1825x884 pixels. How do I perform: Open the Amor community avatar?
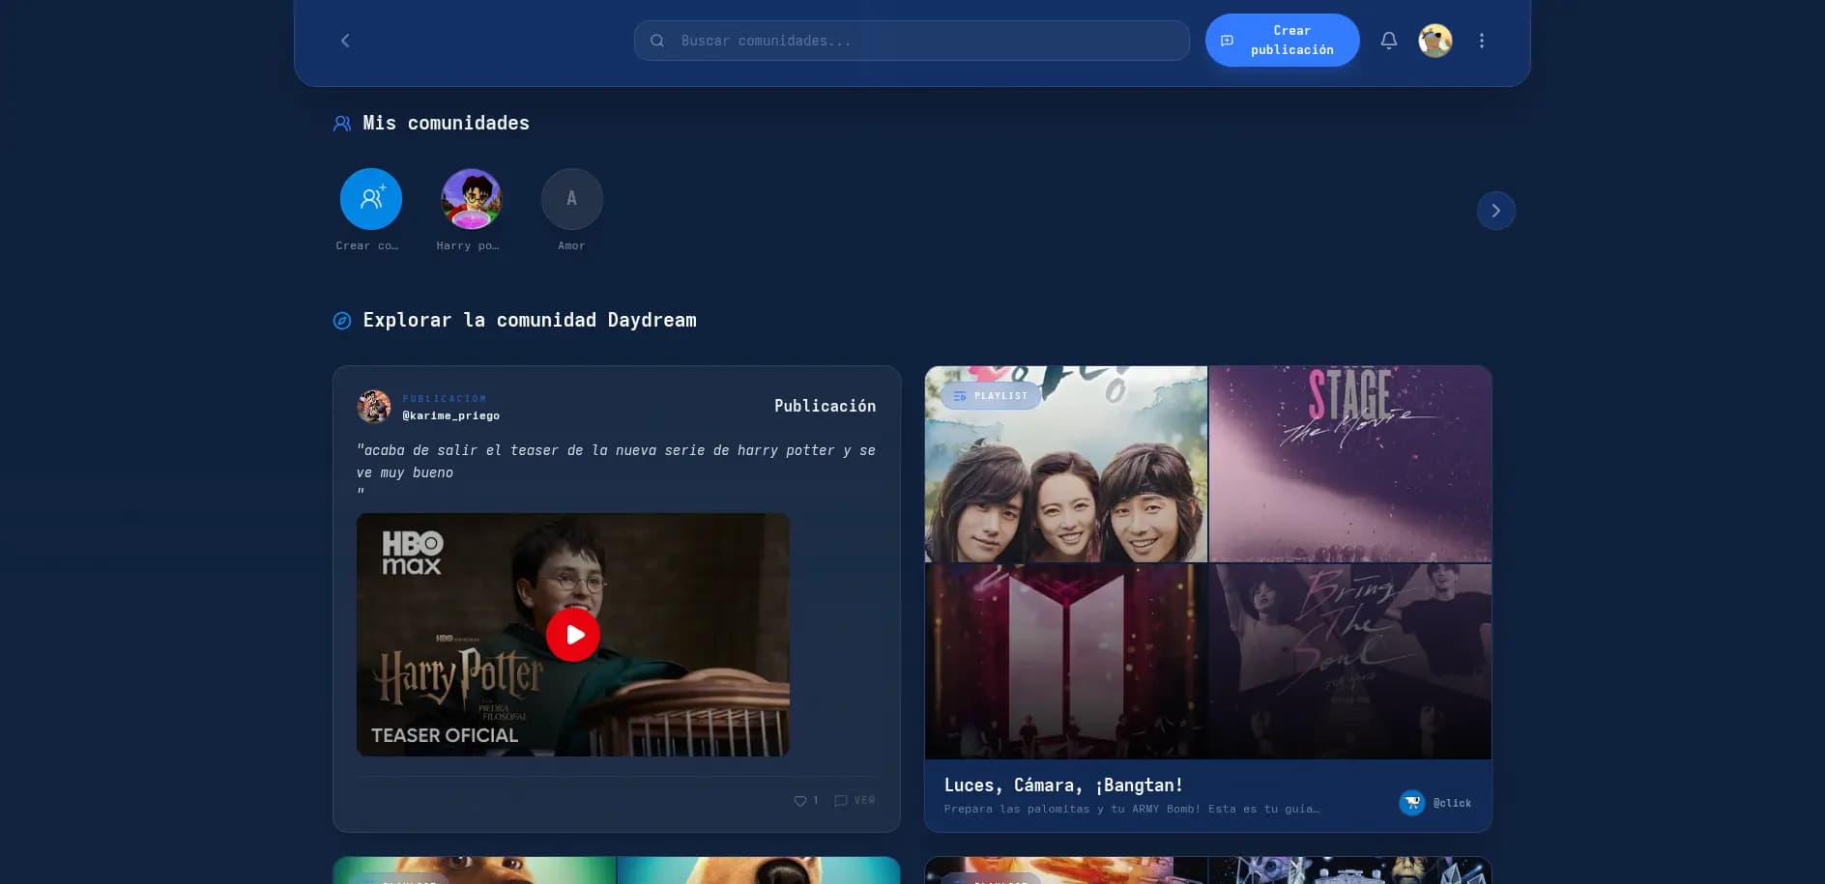[x=572, y=199]
